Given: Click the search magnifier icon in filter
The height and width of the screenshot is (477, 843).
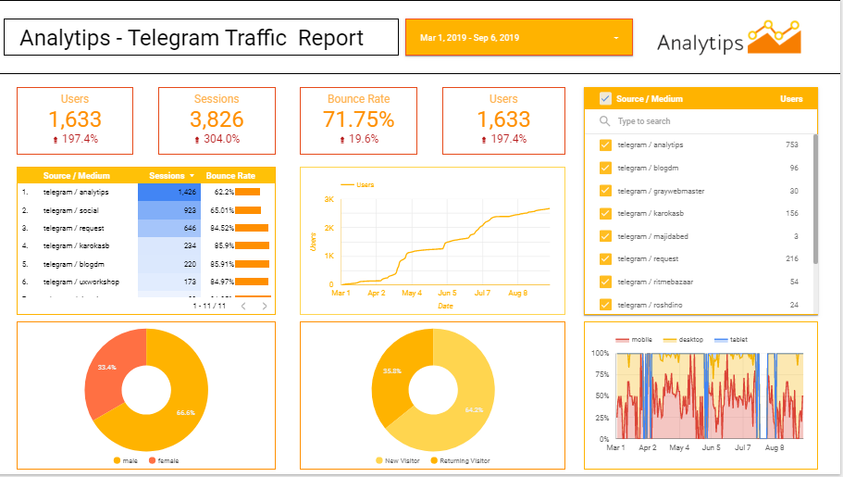Looking at the screenshot, I should [x=604, y=121].
